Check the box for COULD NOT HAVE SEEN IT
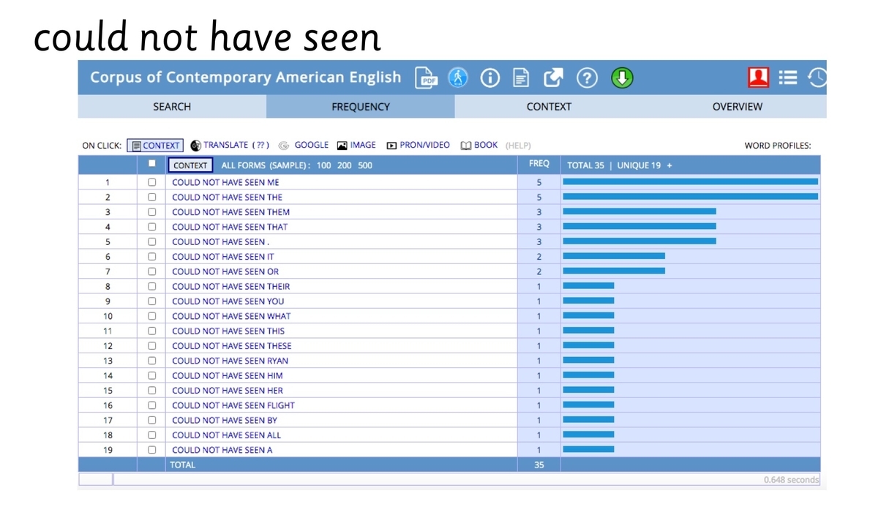878x507 pixels. [x=151, y=257]
